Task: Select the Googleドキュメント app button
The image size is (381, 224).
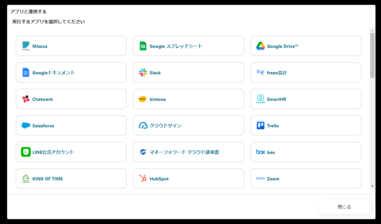Action: point(71,72)
